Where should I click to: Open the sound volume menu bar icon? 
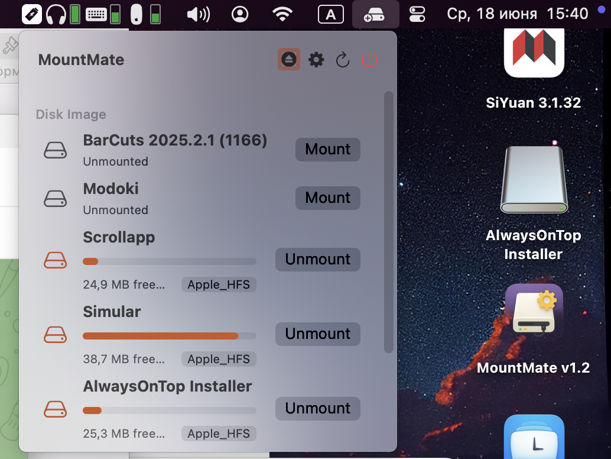click(x=199, y=14)
